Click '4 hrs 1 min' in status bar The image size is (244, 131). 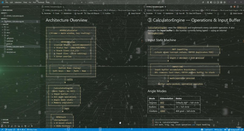click(x=32, y=129)
